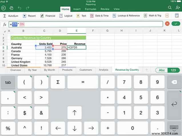The width and height of the screenshot is (182, 136).
Task: Tap the dollar sign key
Action: 25,113
